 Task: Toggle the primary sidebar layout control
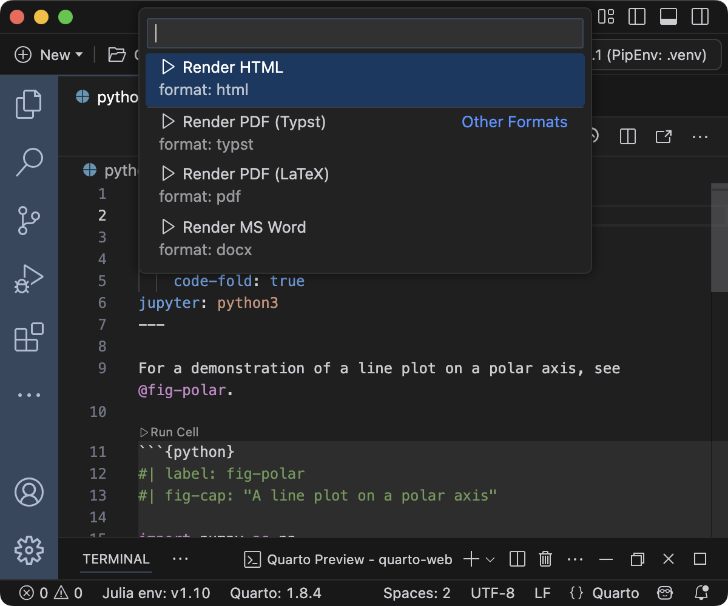tap(636, 16)
